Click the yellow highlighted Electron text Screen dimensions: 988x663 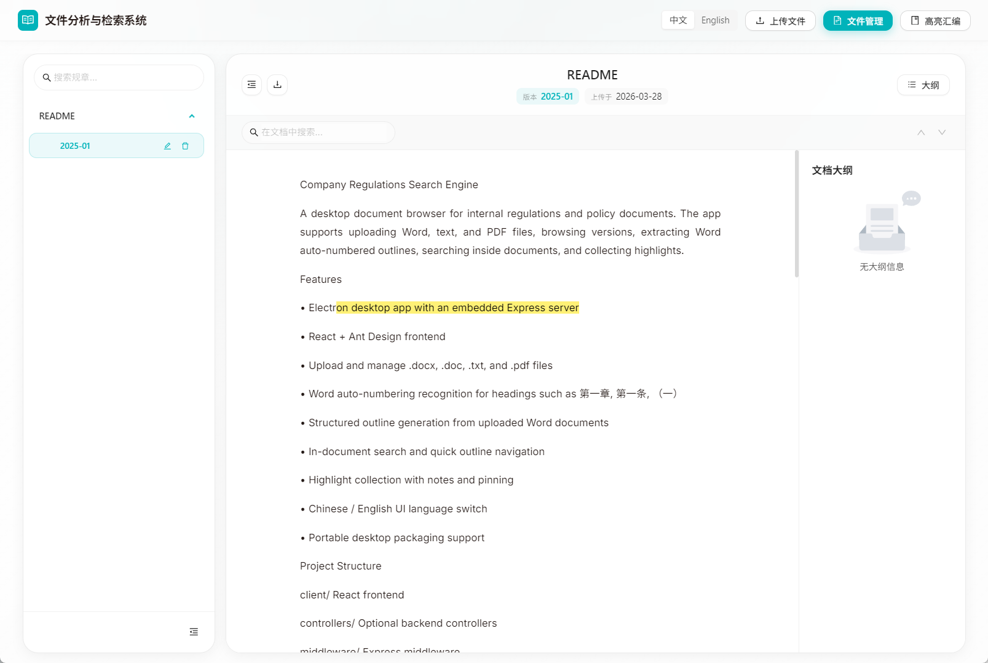pyautogui.click(x=457, y=308)
